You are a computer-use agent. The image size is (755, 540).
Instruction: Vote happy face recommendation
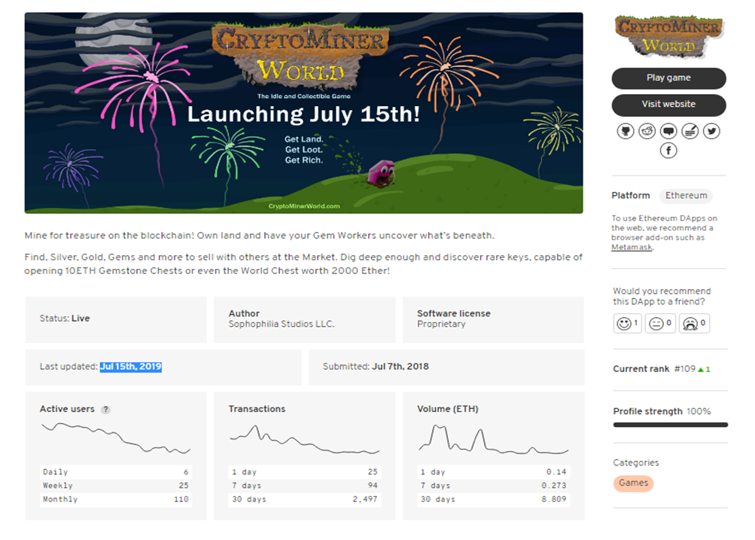pyautogui.click(x=628, y=323)
